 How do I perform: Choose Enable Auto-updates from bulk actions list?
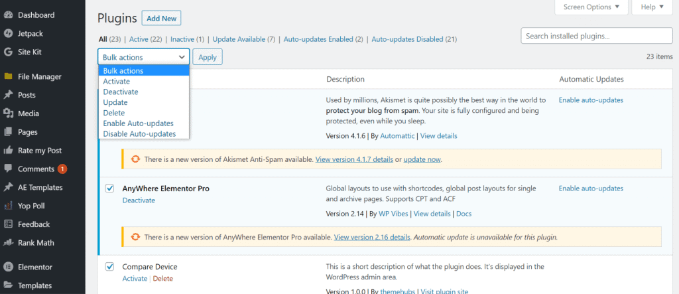pyautogui.click(x=144, y=123)
